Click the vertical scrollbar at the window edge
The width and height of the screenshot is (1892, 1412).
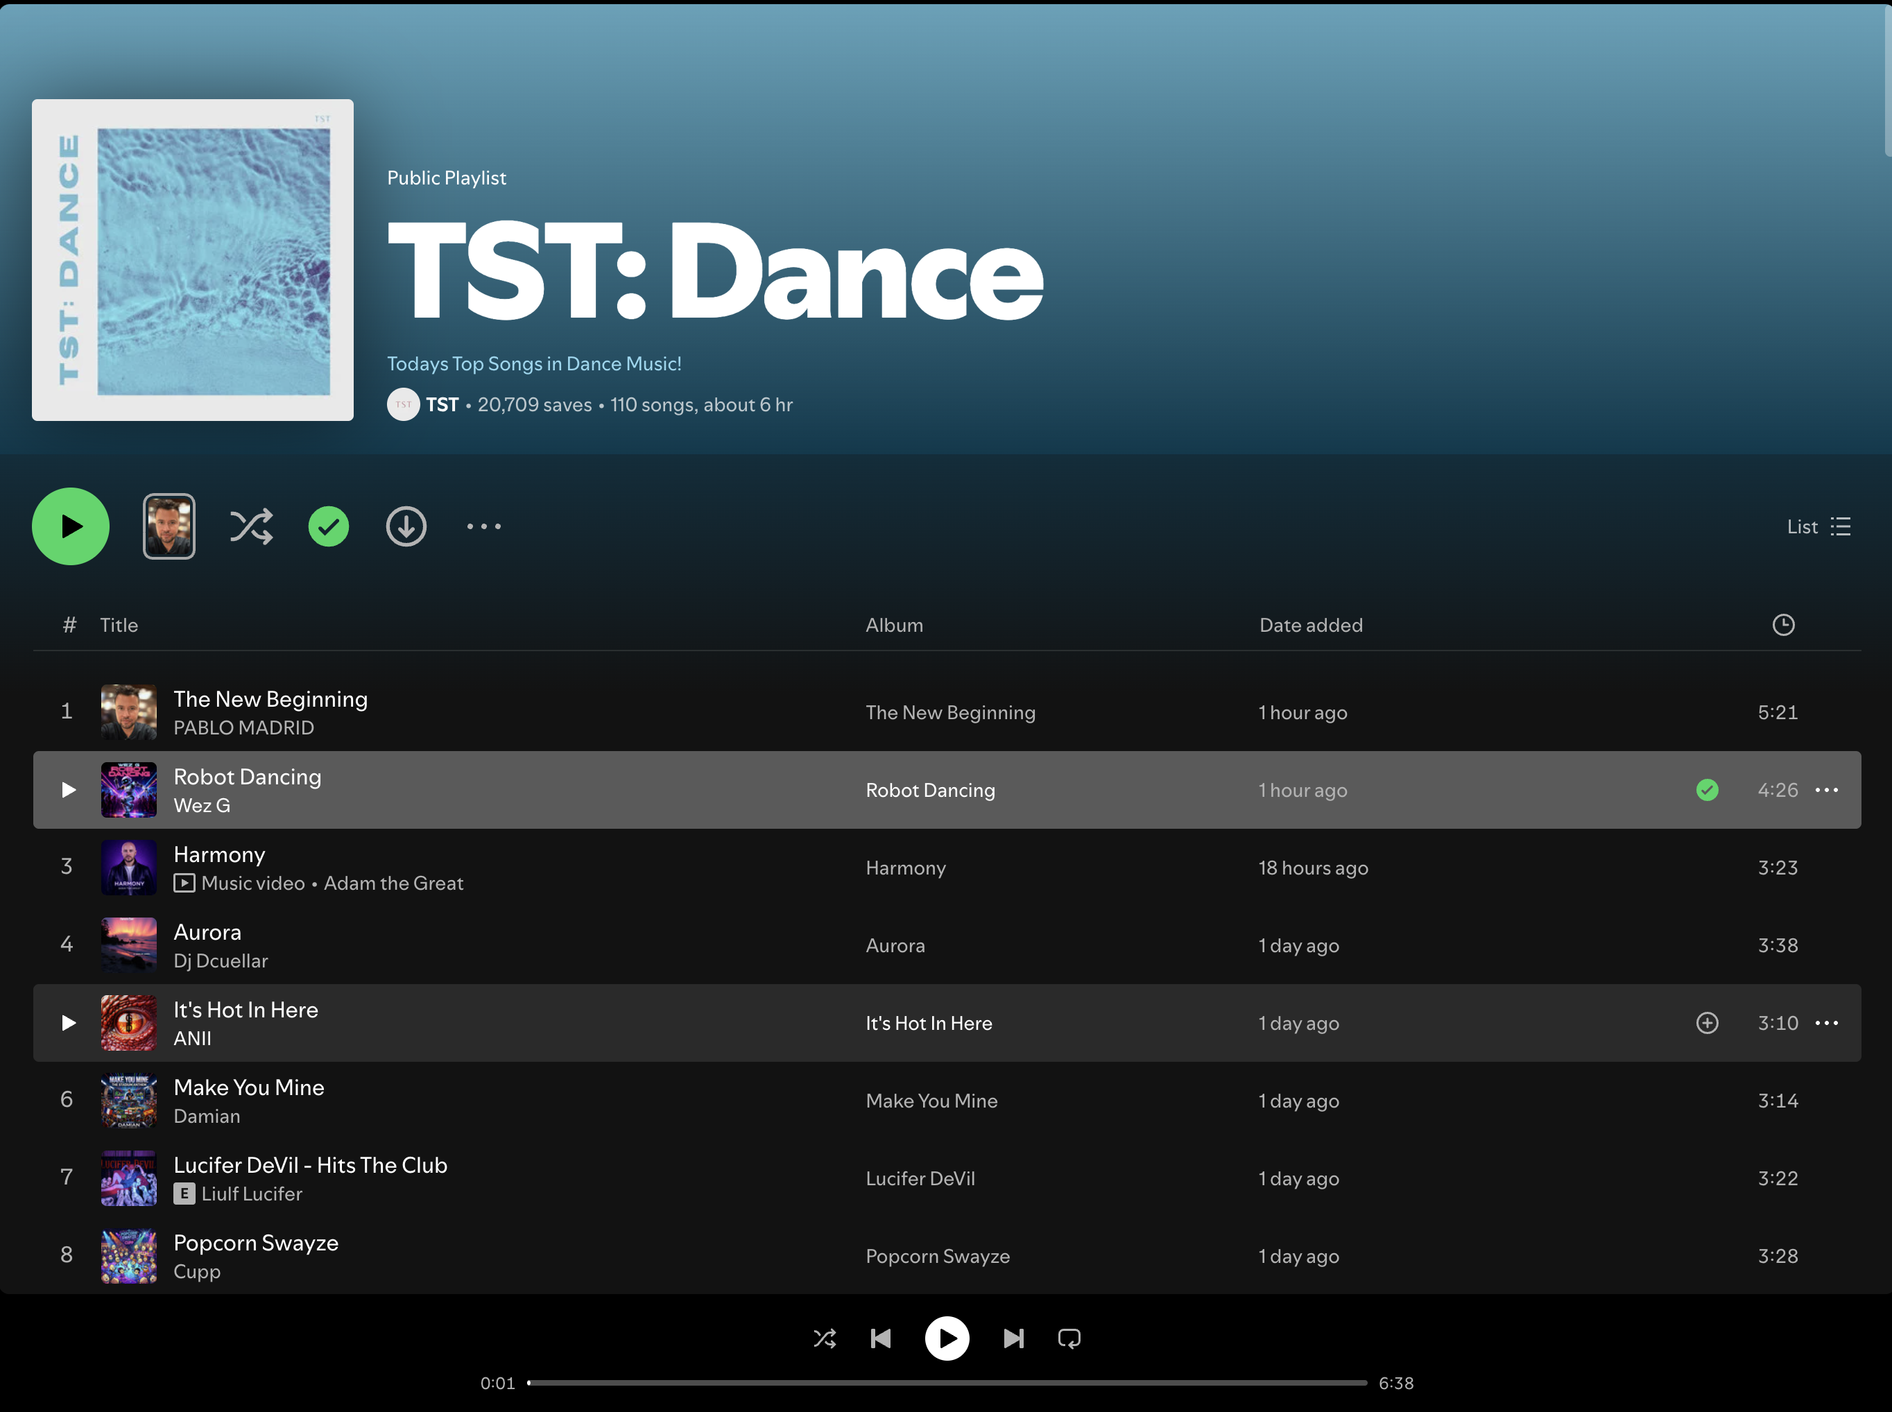[x=1888, y=81]
